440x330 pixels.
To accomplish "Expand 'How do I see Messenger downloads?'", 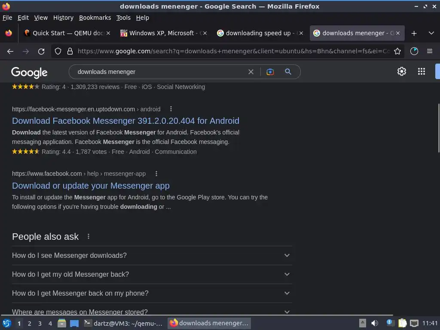I will tap(152, 255).
